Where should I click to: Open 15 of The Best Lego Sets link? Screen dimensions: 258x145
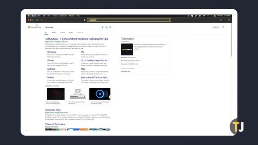tap(95, 60)
